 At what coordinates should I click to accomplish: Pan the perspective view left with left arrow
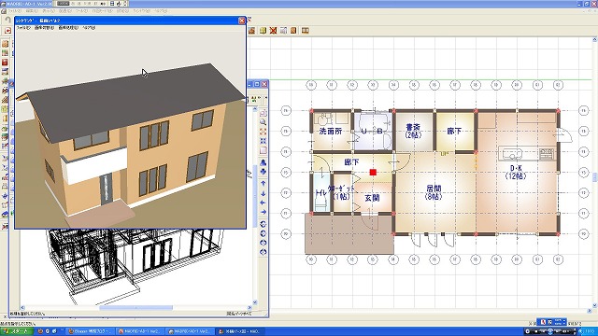coord(263,203)
